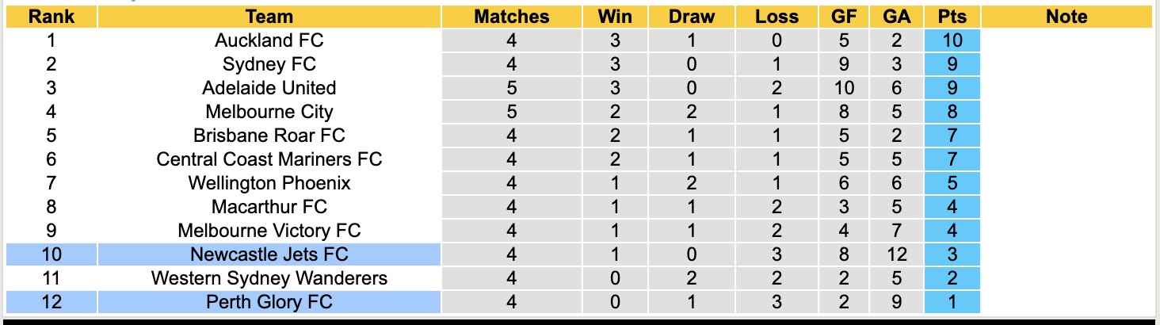Select the Sydney FC team name

tap(269, 64)
